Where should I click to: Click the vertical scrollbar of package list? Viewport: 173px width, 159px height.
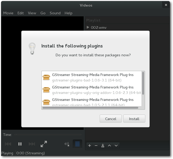pos(143,83)
